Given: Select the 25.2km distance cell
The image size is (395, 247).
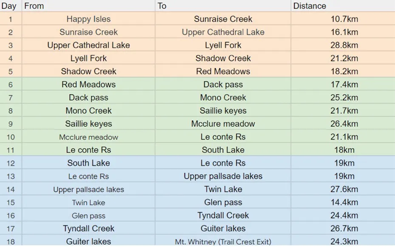Looking at the screenshot, I should (x=344, y=98).
